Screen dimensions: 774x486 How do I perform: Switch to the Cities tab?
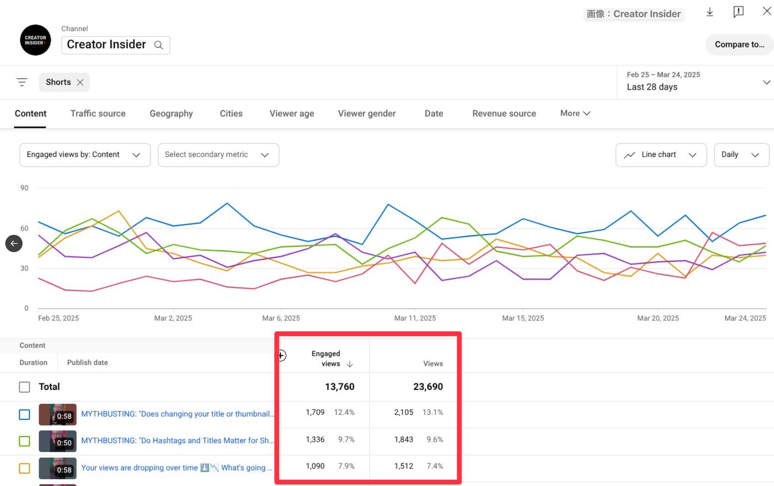pos(231,114)
